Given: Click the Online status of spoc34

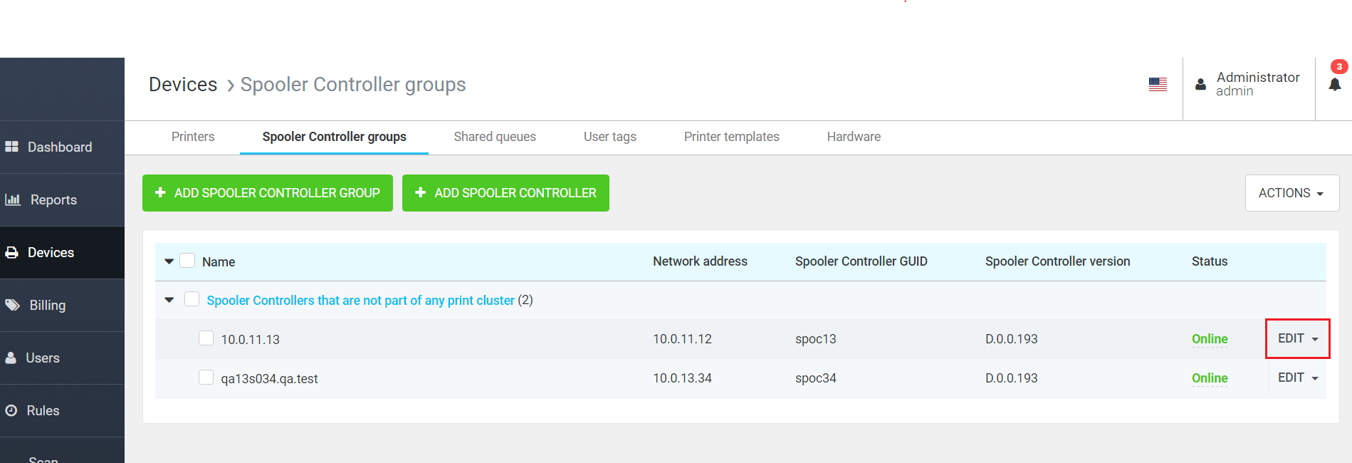Looking at the screenshot, I should (x=1210, y=378).
